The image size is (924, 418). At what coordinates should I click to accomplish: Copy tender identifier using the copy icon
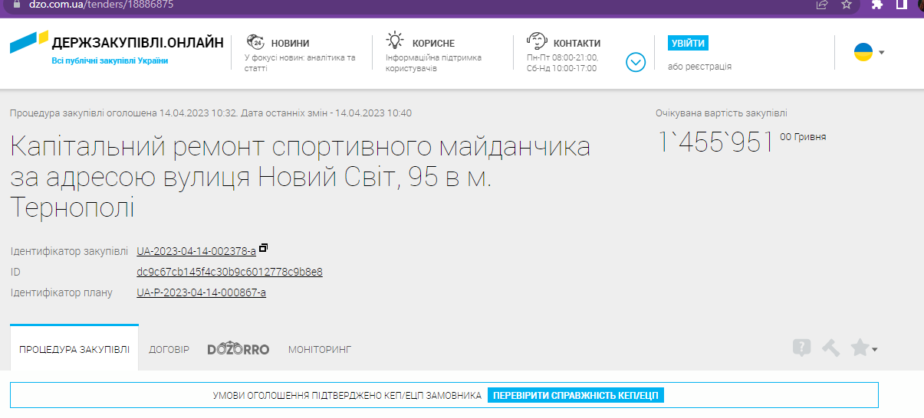coord(264,248)
